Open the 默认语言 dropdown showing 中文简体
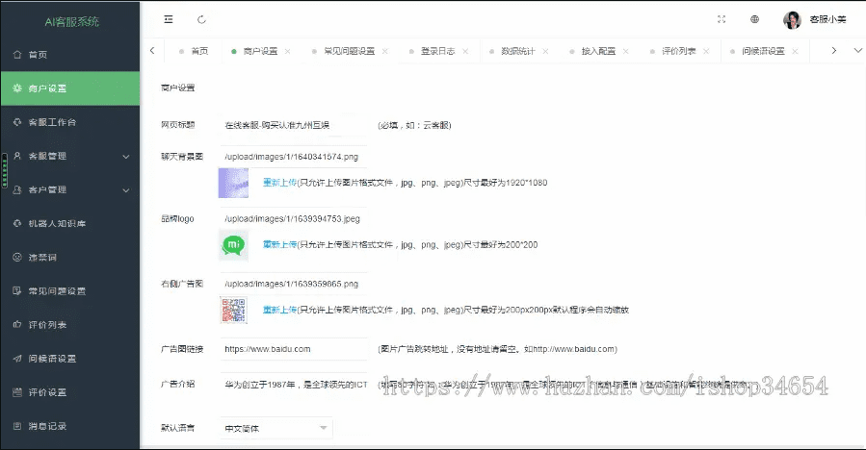This screenshot has height=450, width=866. coord(276,427)
